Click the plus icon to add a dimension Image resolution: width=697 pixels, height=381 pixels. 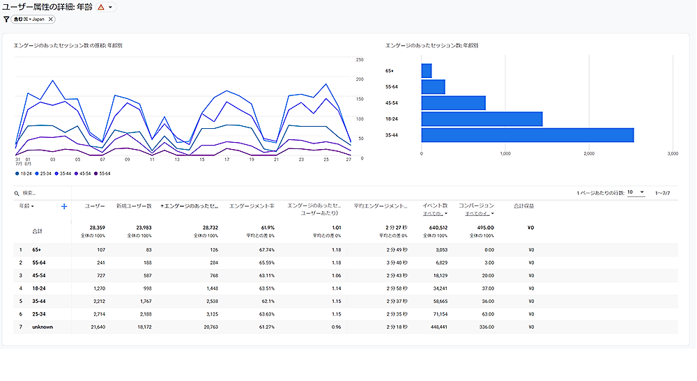point(64,206)
